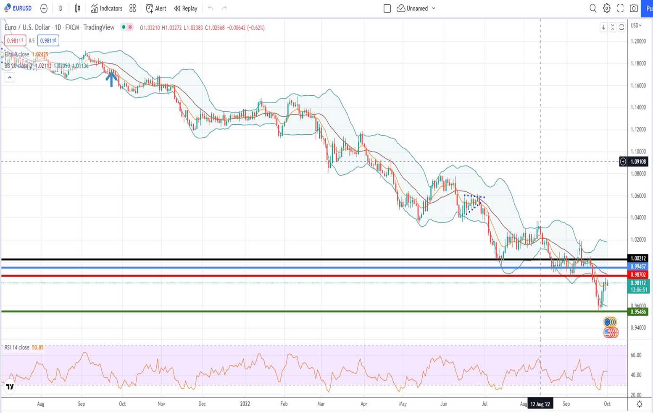Toggle the collapse pane button with inward arrows
This screenshot has width=653, height=413.
[613, 27]
